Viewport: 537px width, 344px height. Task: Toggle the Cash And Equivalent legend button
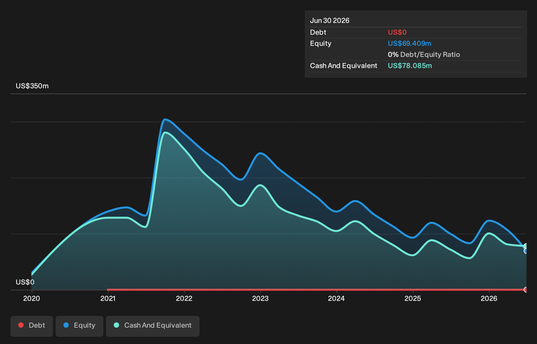point(153,326)
